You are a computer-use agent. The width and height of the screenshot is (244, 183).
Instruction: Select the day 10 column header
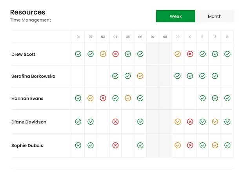click(x=190, y=37)
